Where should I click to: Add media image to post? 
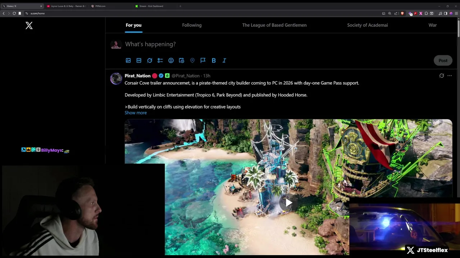(128, 61)
